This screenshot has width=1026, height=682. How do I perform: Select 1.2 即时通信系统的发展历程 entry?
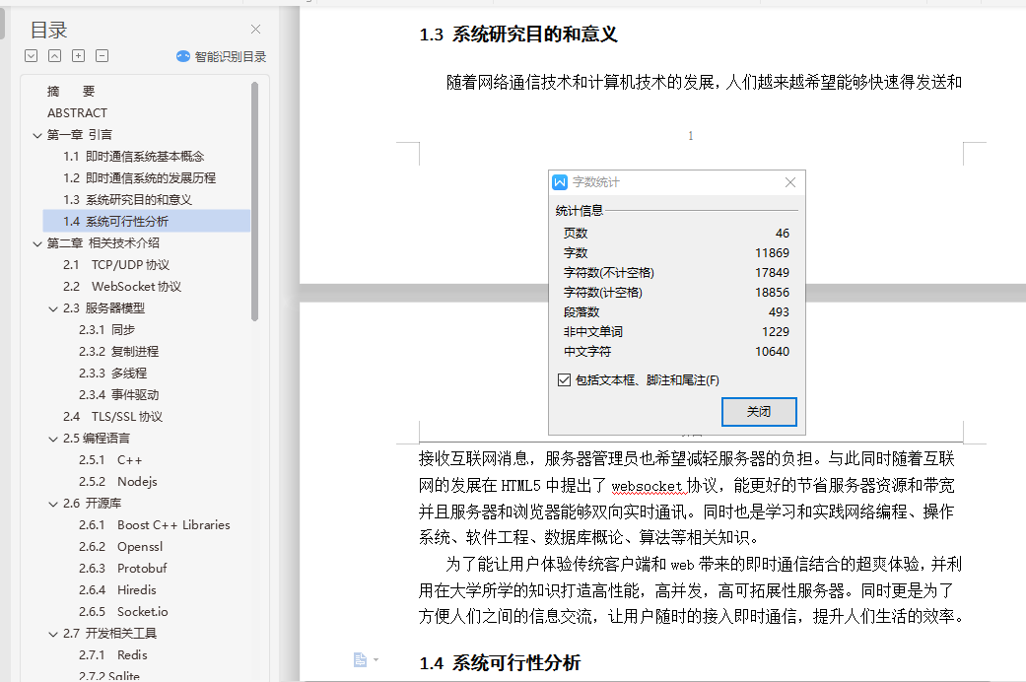pos(139,178)
